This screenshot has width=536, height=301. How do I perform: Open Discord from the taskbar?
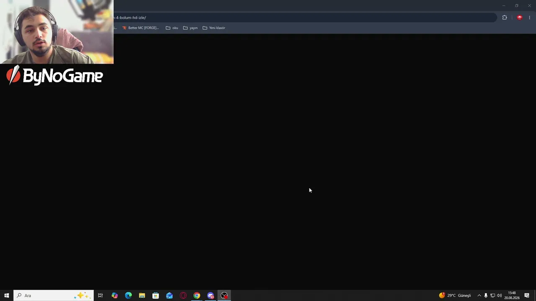pyautogui.click(x=211, y=296)
